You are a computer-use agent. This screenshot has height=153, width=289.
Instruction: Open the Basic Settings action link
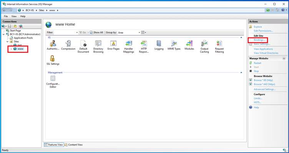262,44
